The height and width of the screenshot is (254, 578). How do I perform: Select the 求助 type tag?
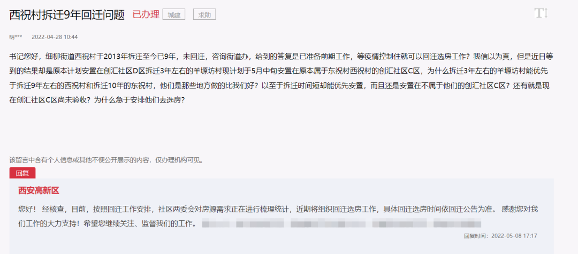(x=204, y=15)
